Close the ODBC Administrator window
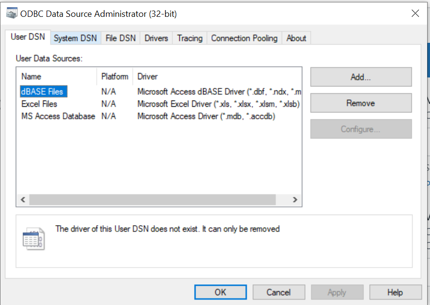The image size is (430, 305). point(415,13)
